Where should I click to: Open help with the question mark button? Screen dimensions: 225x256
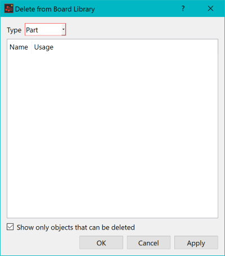[183, 8]
